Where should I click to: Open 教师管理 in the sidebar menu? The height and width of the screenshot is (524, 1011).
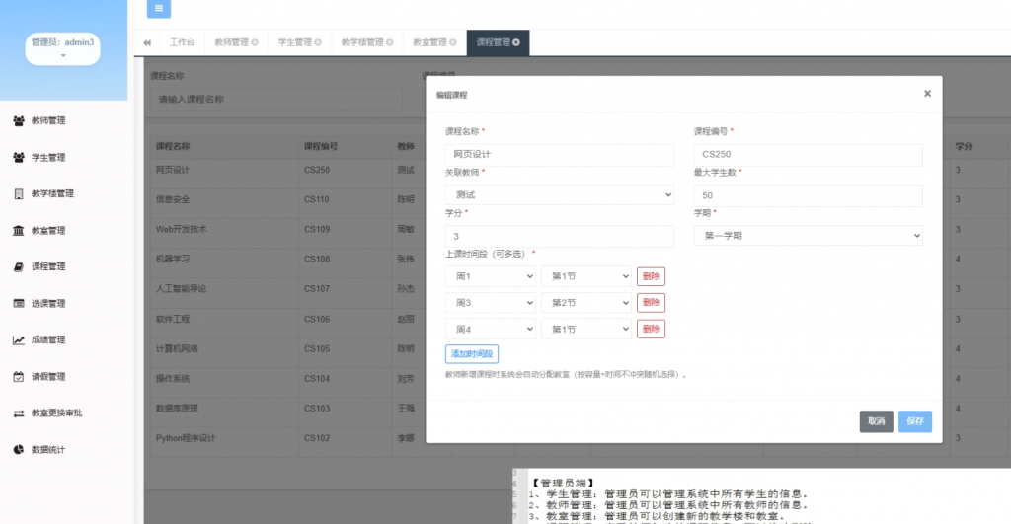(x=48, y=120)
